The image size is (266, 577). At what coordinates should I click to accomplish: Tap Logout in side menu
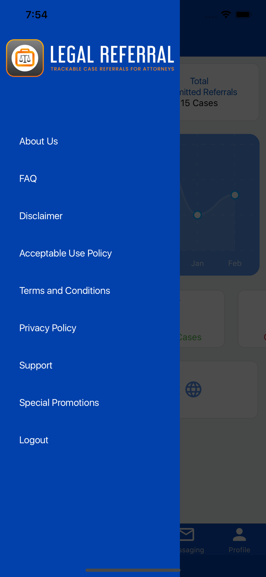click(x=34, y=440)
